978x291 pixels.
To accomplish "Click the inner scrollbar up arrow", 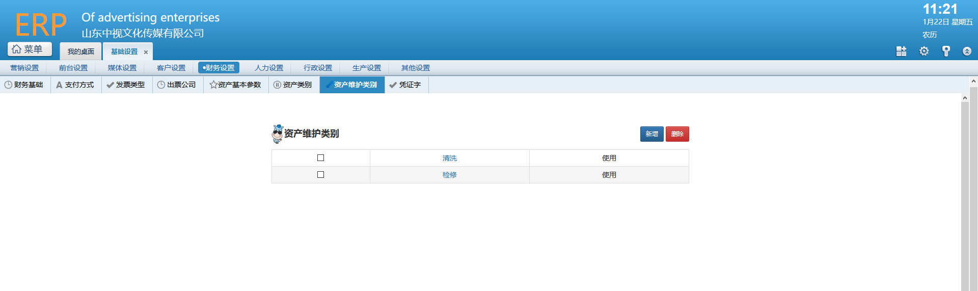I will 965,97.
